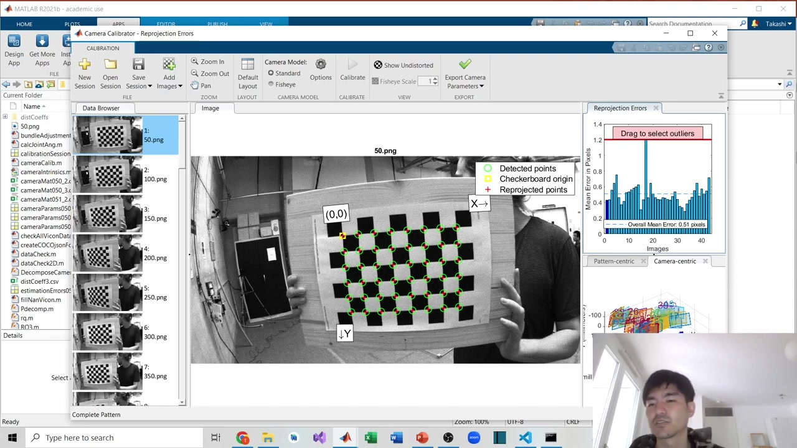
Task: Click Search Documentation magnifier icon
Action: (743, 24)
